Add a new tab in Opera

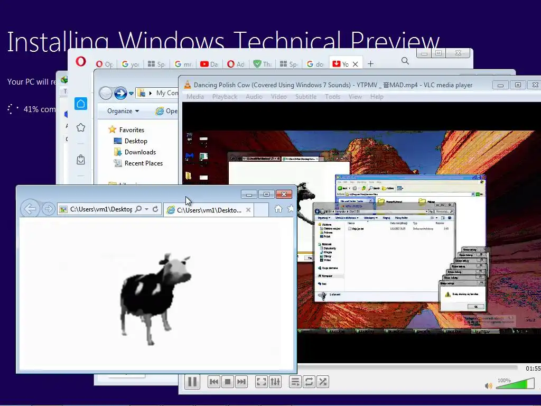[x=370, y=64]
